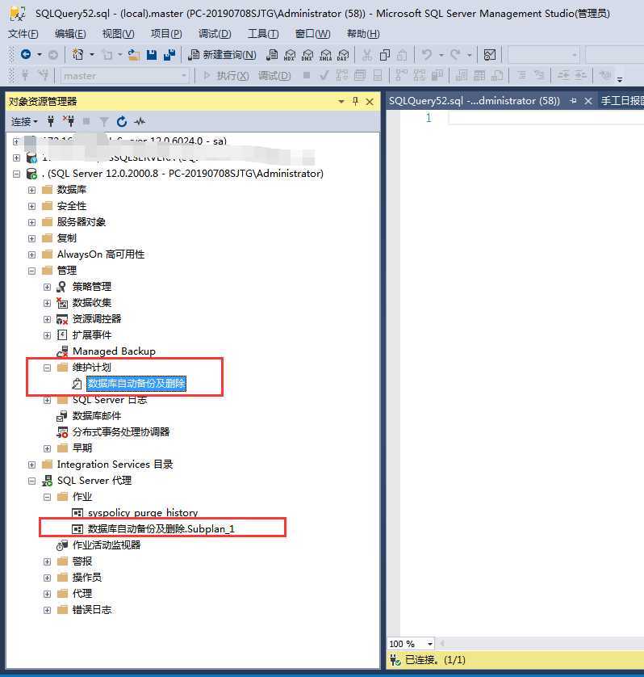
Task: Close the Object Explorer panel
Action: [370, 102]
